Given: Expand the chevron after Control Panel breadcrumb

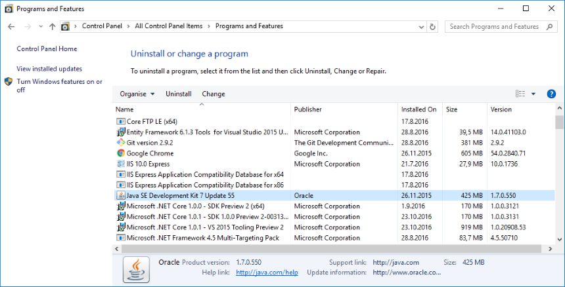Looking at the screenshot, I should click(129, 26).
